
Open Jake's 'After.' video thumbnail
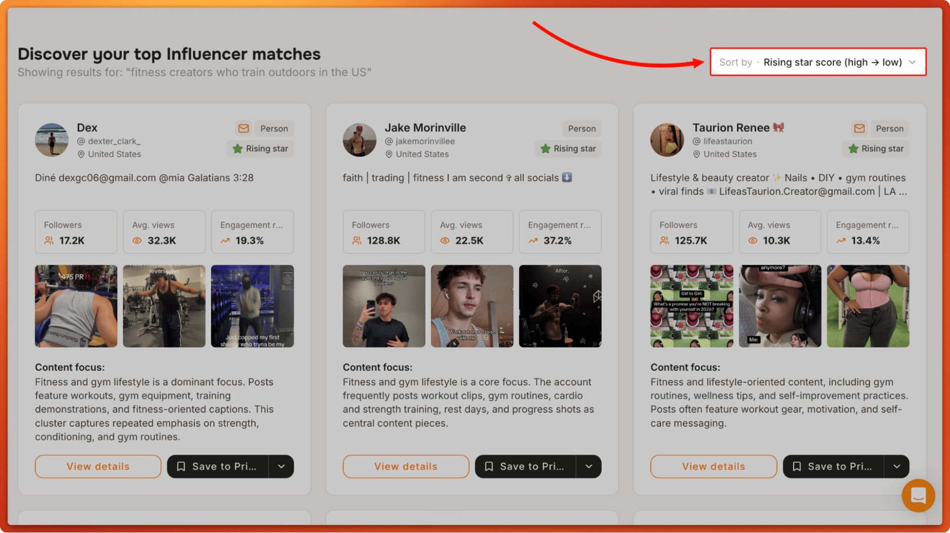[x=560, y=306]
